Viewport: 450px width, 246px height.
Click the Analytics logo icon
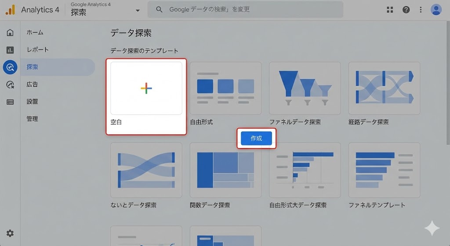(11, 10)
